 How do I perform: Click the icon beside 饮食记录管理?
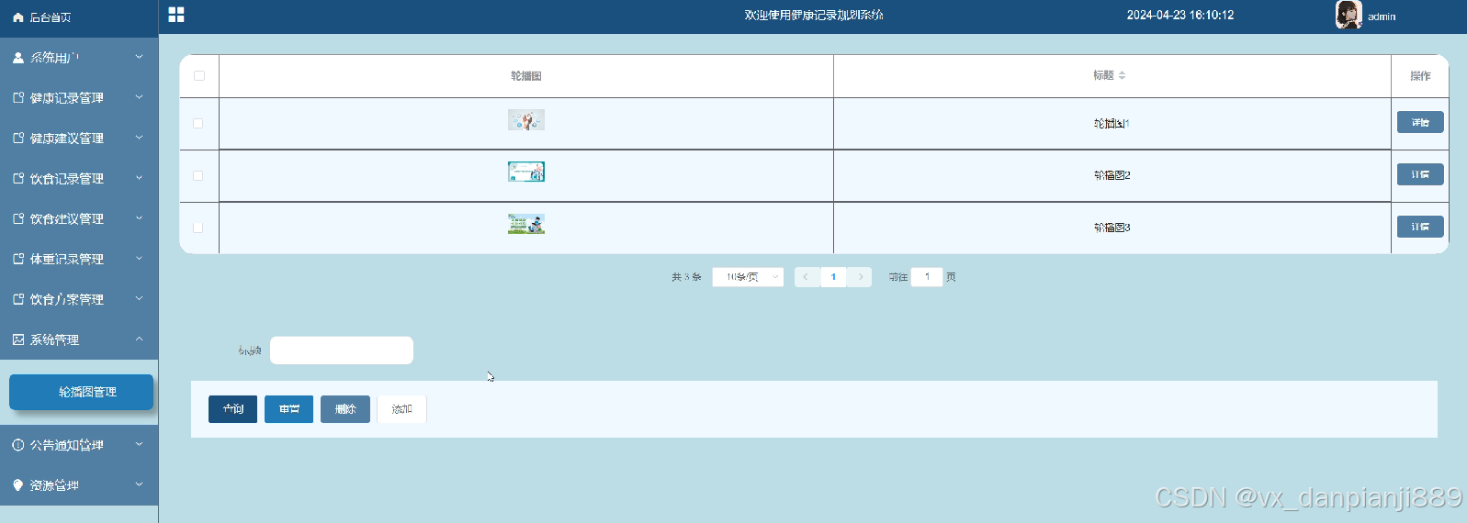coord(18,178)
